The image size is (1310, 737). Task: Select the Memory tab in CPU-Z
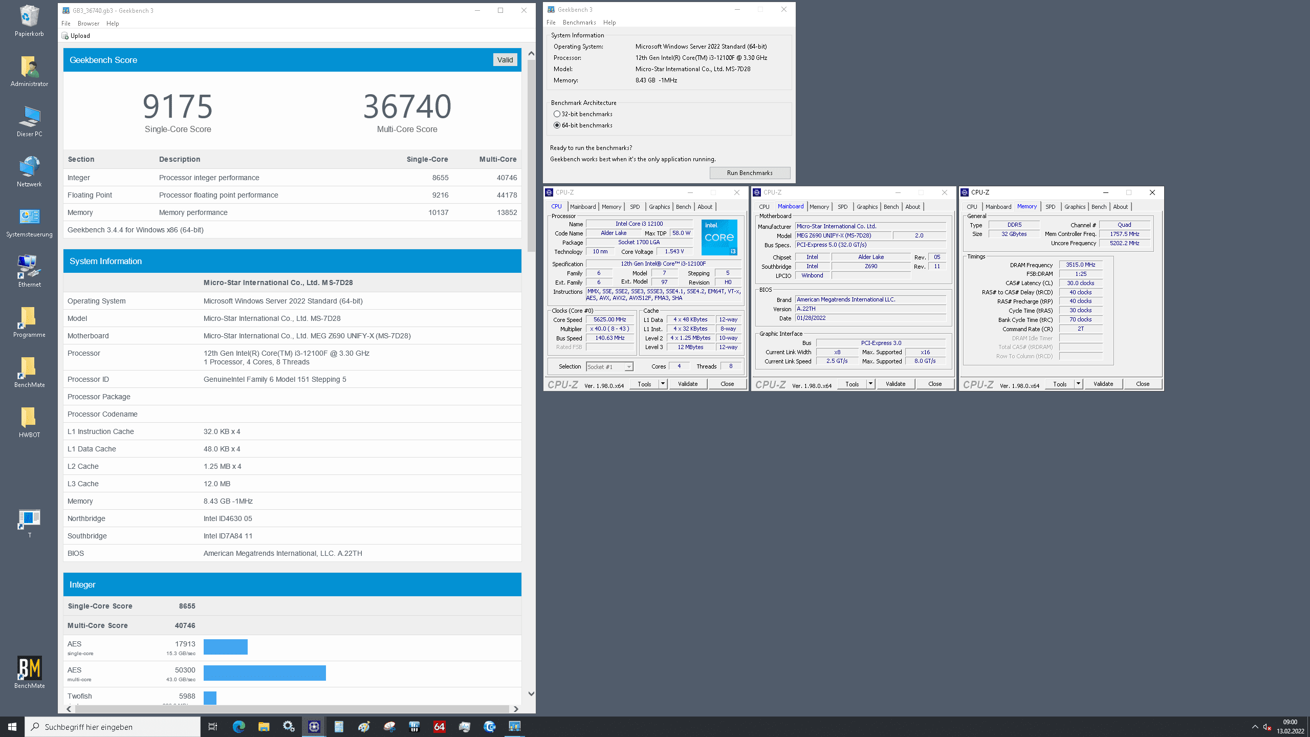[611, 206]
